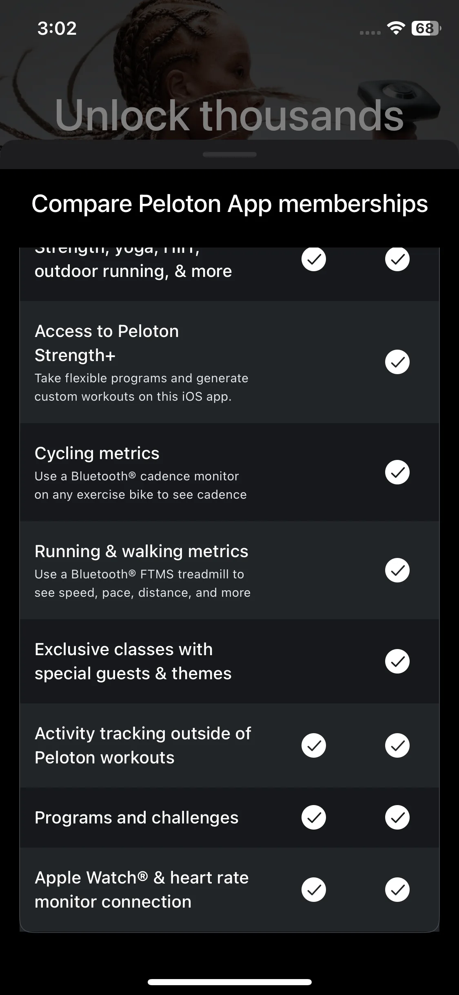Tap left checkmark for Activity tracking row
The image size is (459, 995).
tap(313, 745)
